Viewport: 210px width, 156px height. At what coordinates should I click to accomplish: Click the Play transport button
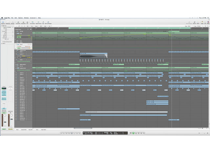(x=74, y=133)
